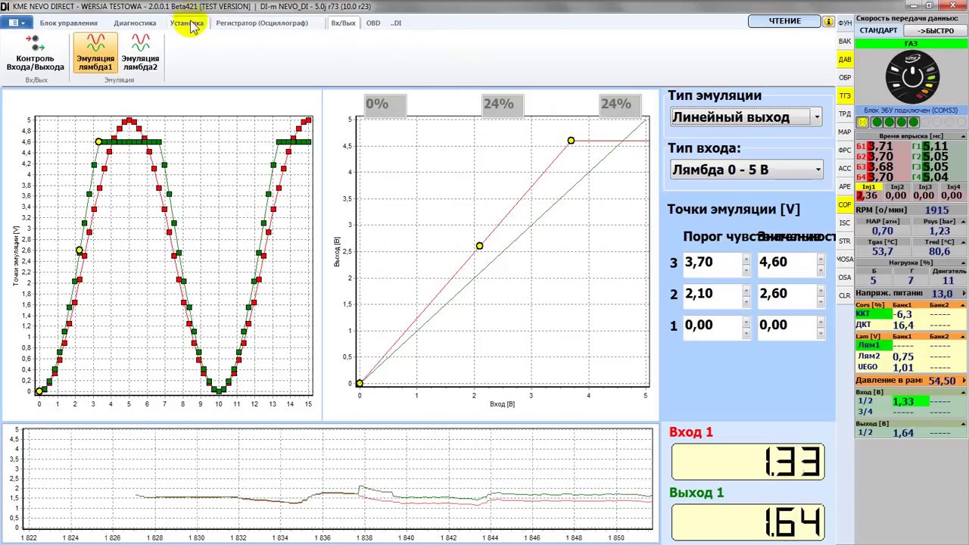Collapse the Cors [%] section
Screen dimensions: 969x545
(x=964, y=305)
